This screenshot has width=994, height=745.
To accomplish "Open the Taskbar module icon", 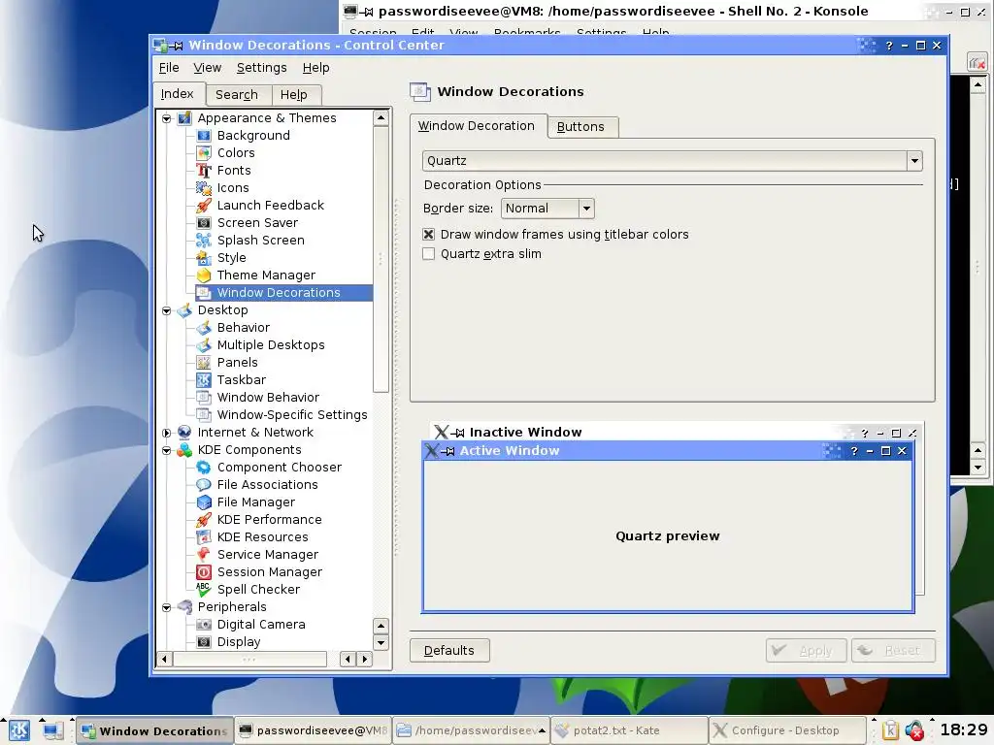I will 204,380.
